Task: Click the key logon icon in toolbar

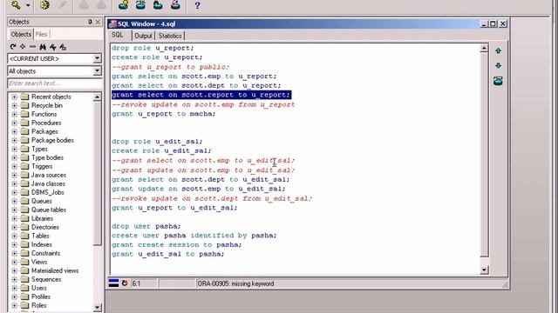Action: coord(16,5)
